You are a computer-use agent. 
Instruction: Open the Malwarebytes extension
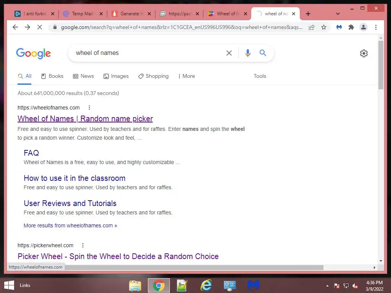click(x=339, y=27)
